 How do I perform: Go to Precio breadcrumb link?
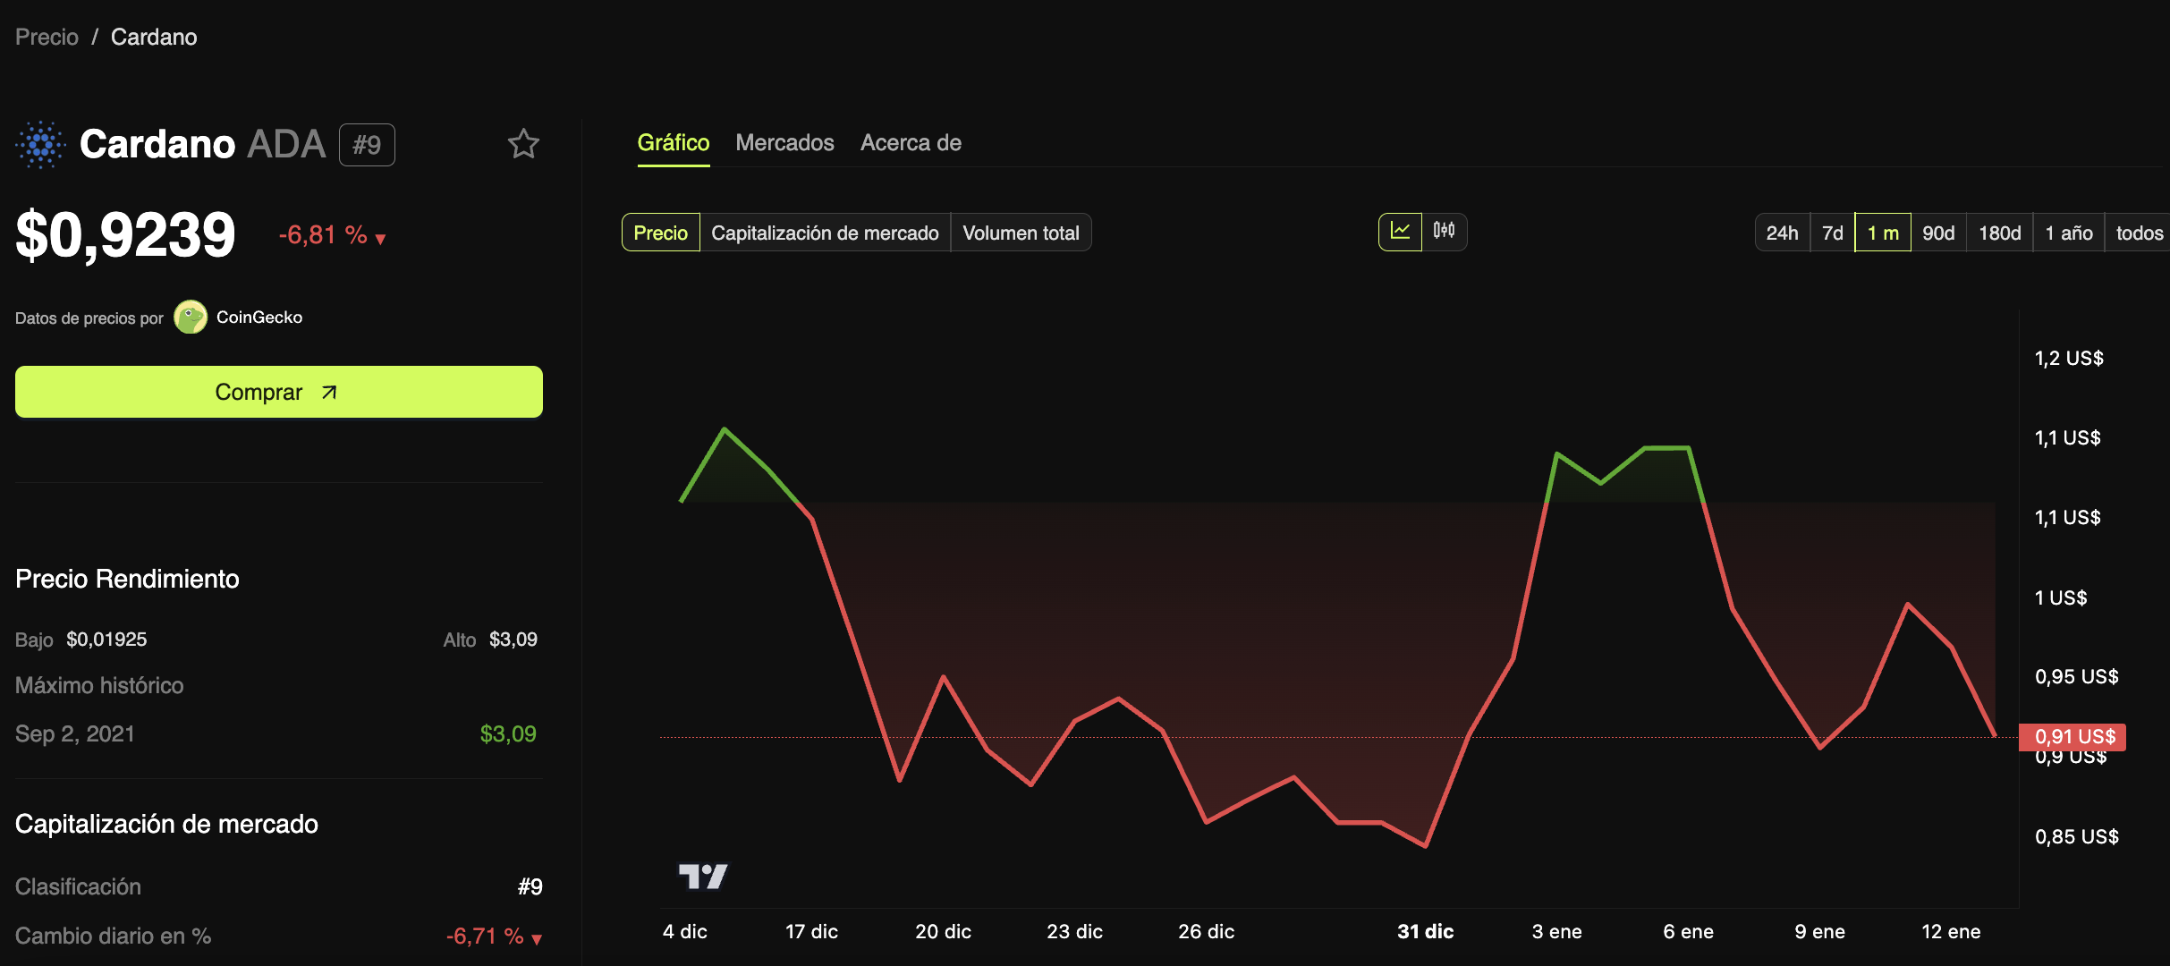(x=47, y=37)
